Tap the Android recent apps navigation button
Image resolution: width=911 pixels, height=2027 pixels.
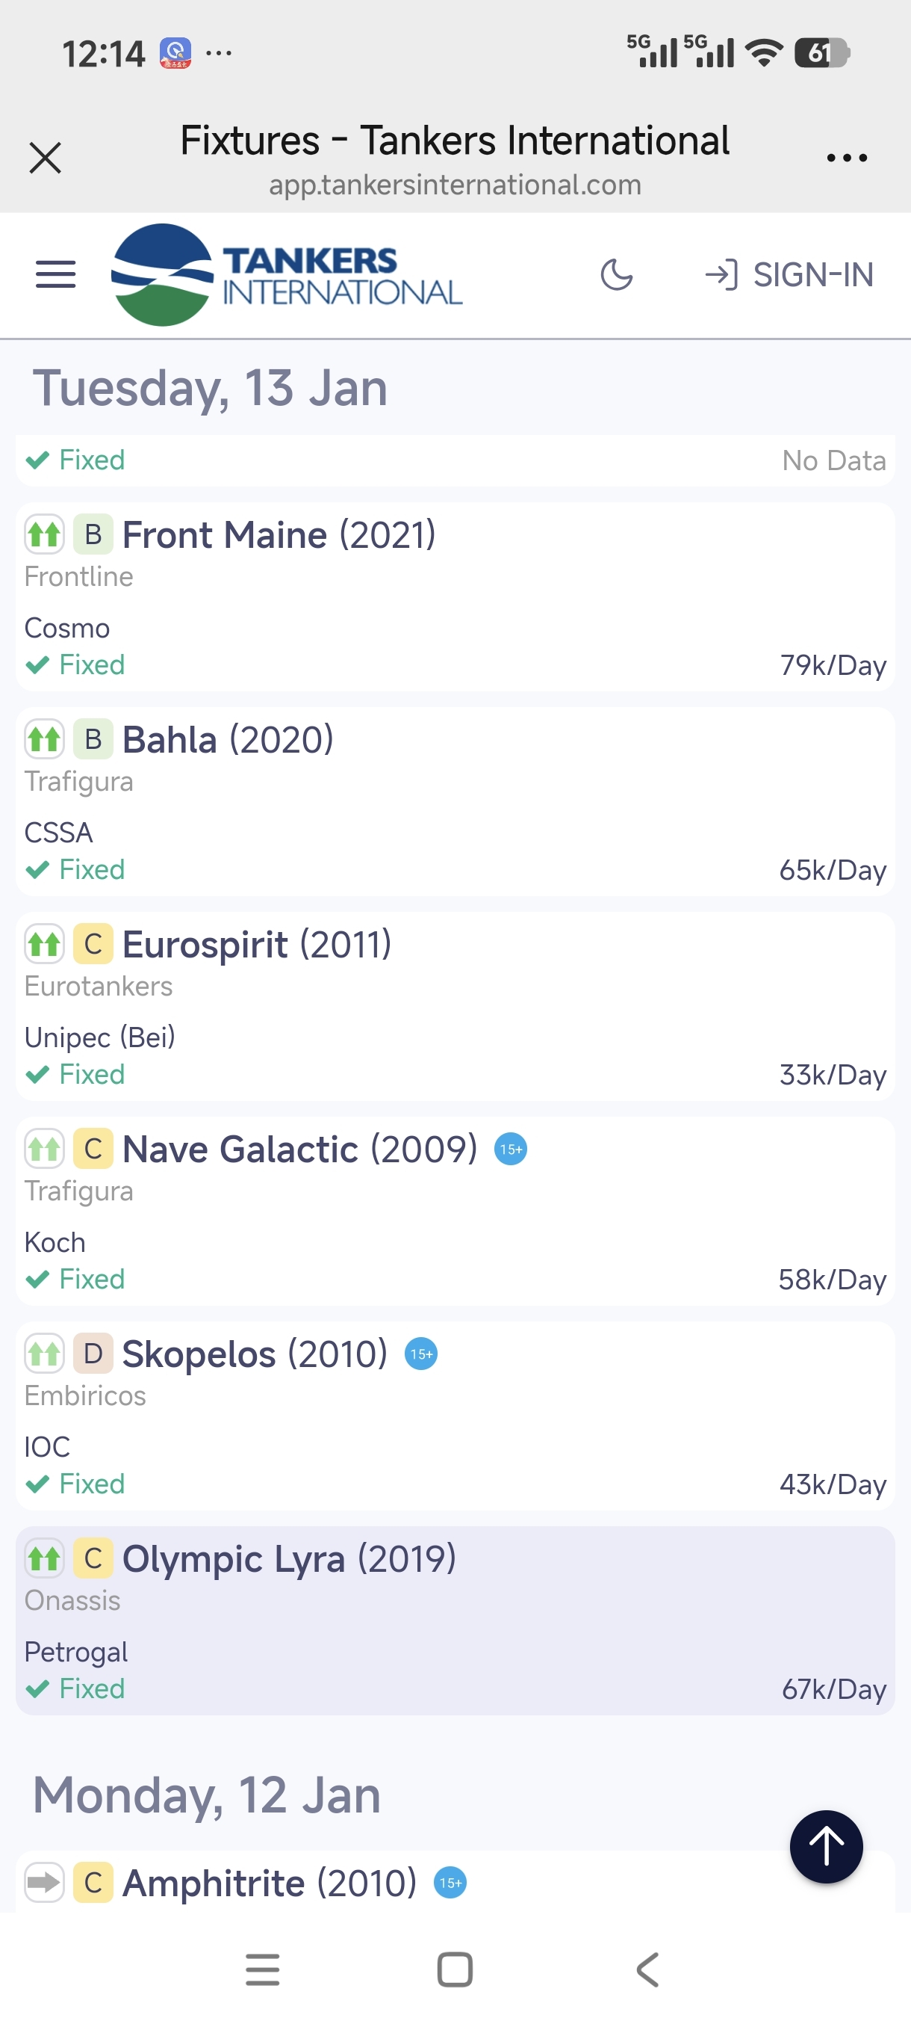[x=263, y=1969]
